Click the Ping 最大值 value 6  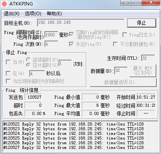click(90, 105)
